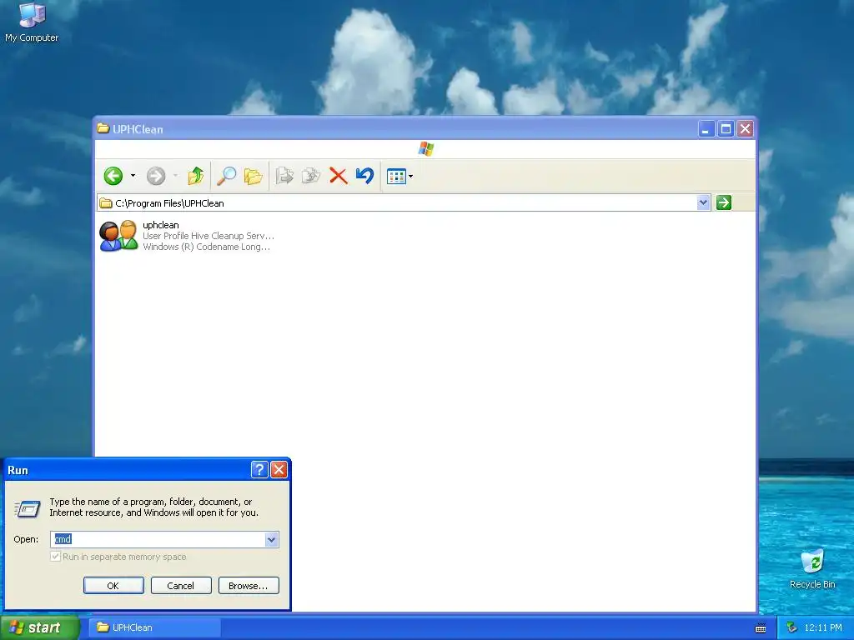The image size is (854, 640).
Task: Open the Start menu
Action: click(38, 627)
